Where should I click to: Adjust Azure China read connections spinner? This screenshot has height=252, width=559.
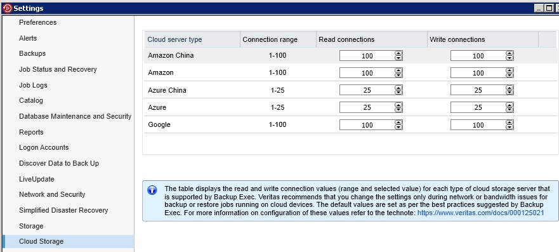(398, 90)
